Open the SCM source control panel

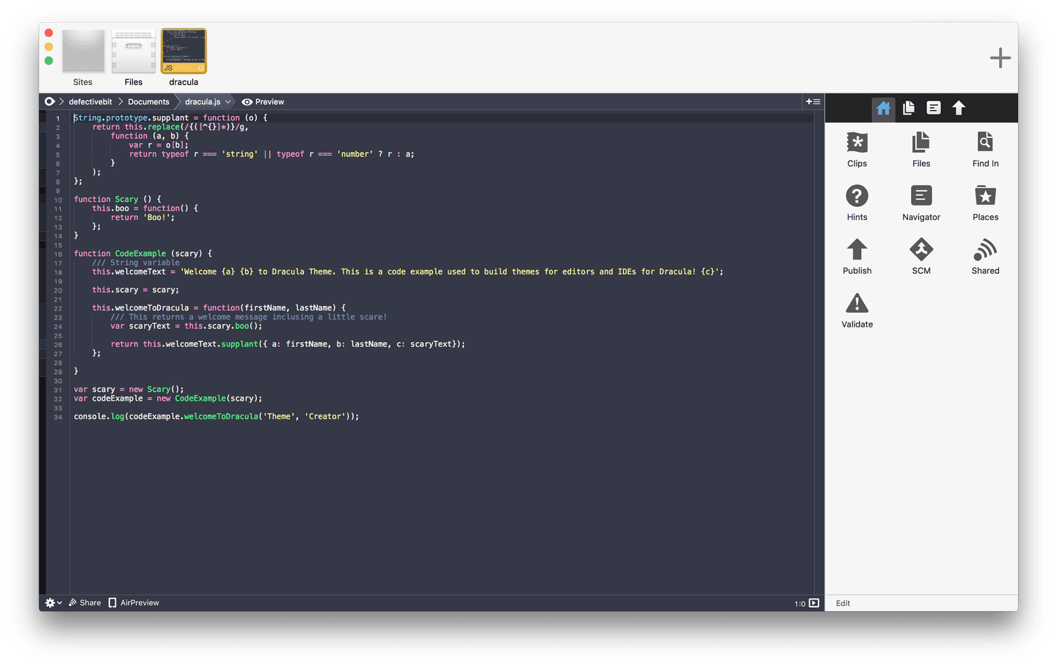[920, 255]
